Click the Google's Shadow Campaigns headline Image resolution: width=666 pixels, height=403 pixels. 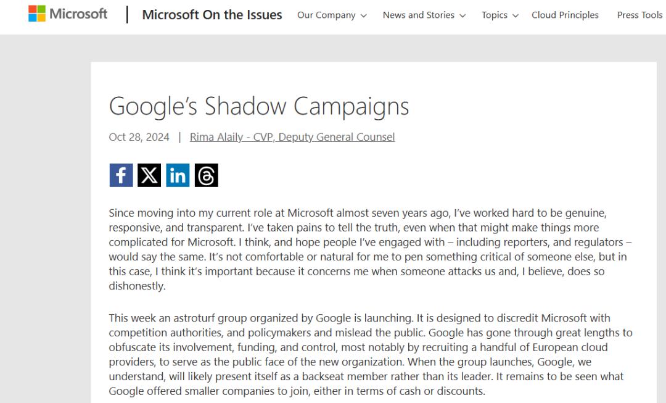pyautogui.click(x=259, y=106)
